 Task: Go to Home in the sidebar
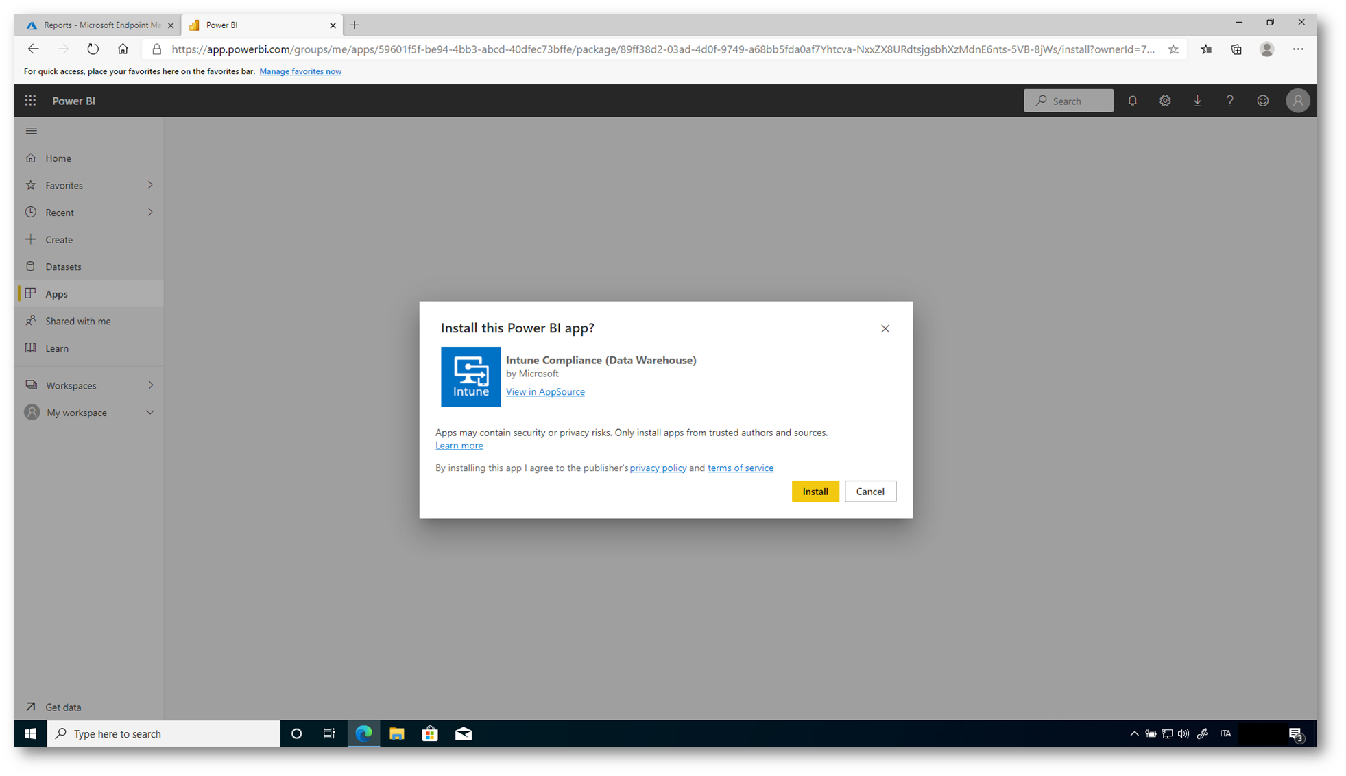[x=89, y=158]
